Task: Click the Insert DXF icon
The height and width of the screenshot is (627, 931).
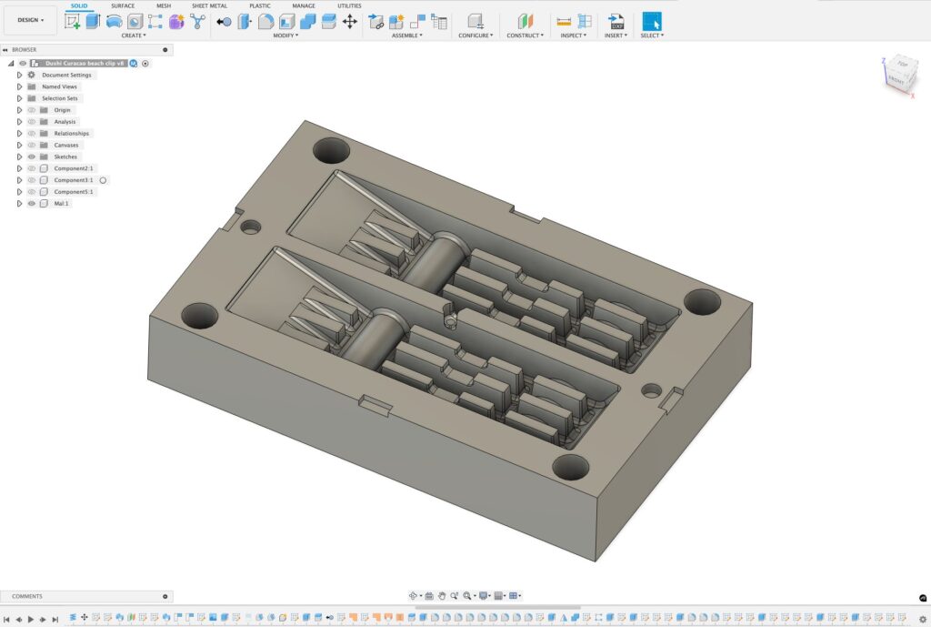Action: 616,22
